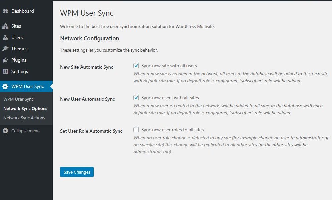Uncheck Sync new site with all users

136,66
